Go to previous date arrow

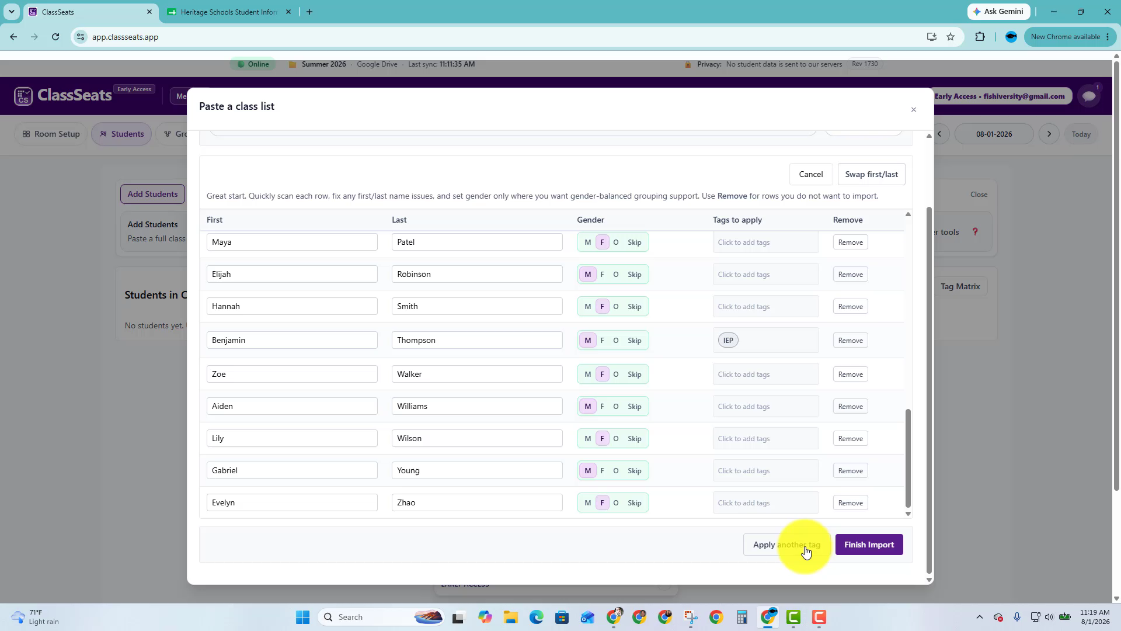point(939,134)
